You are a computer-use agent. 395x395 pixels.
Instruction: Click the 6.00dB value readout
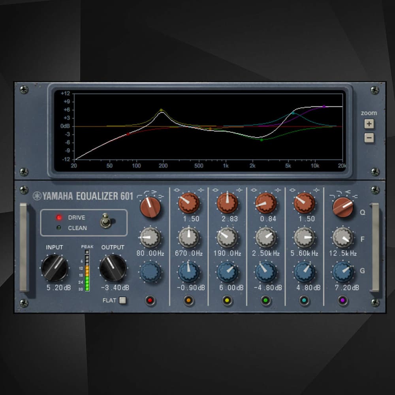231,288
